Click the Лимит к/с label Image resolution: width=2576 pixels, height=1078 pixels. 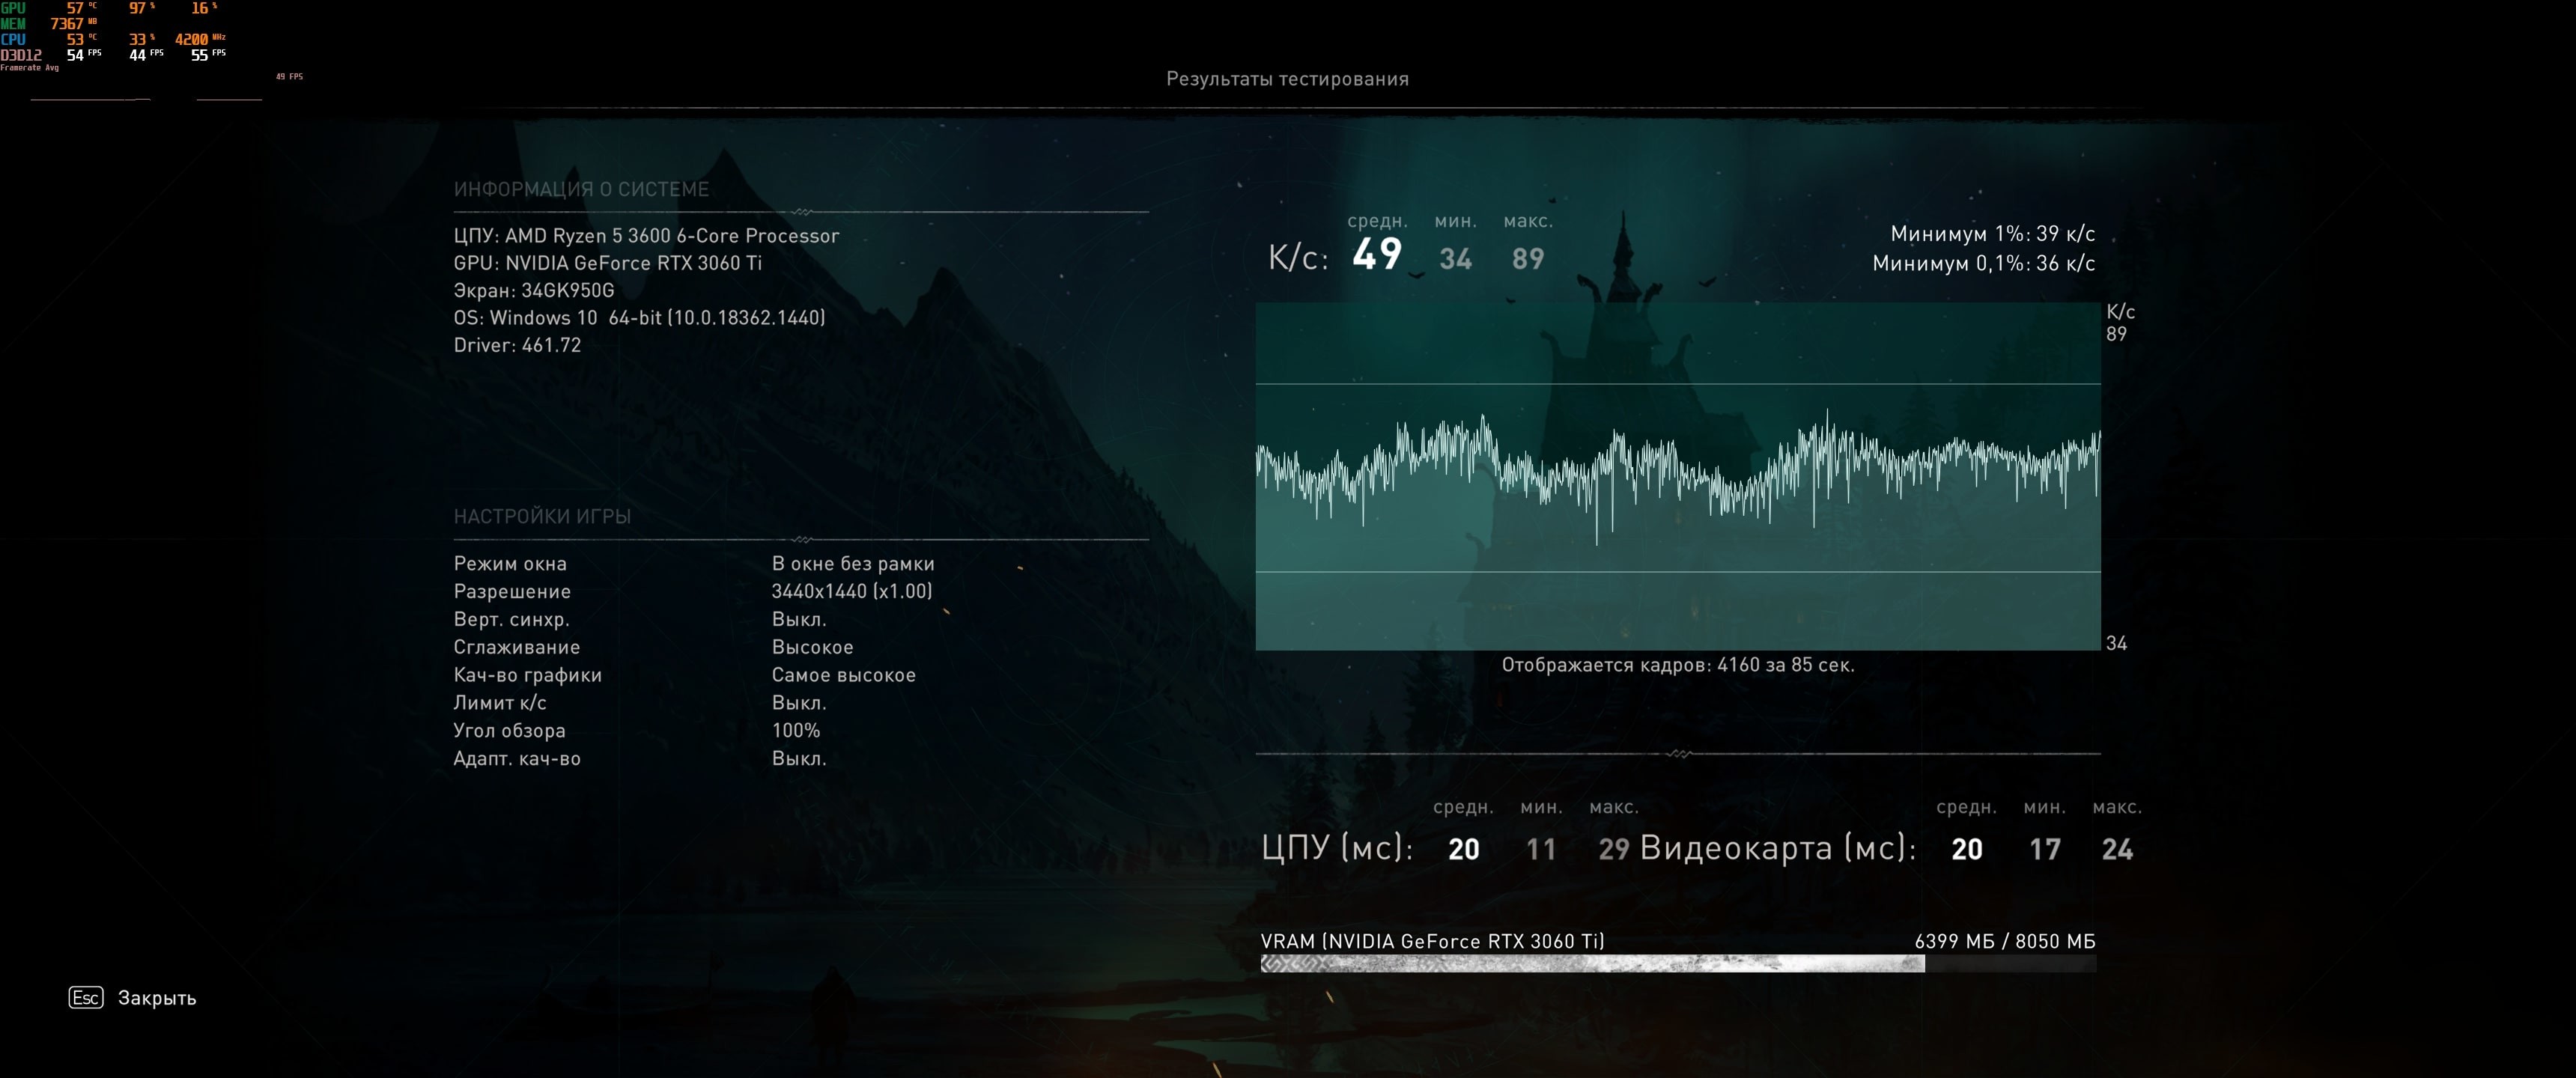500,703
